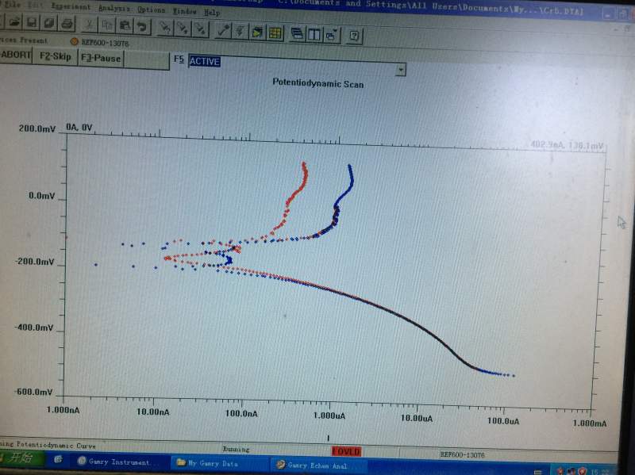
Task: Click the Potentiodynamic Scan chart title
Action: [318, 83]
